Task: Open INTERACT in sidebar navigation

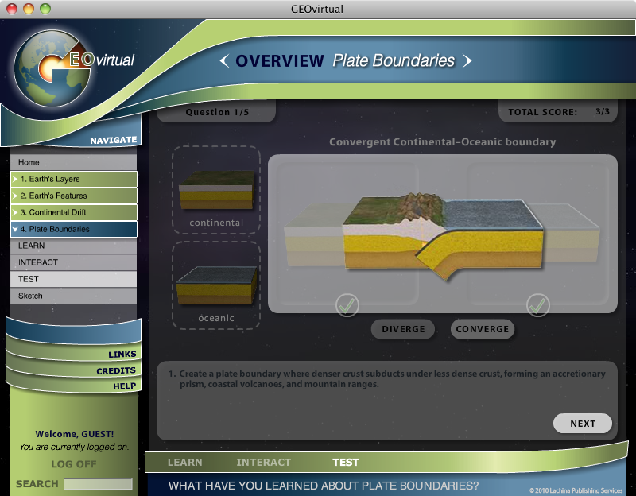Action: pyautogui.click(x=73, y=262)
